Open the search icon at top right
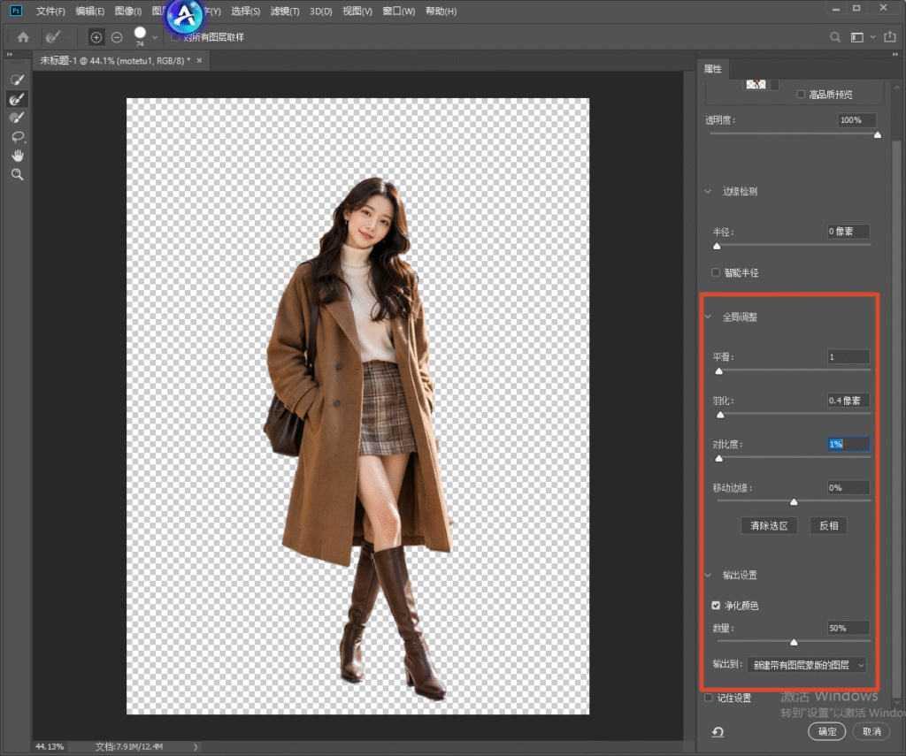 click(835, 37)
